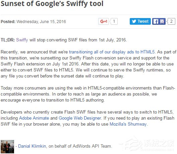Click the Facebook like button
This screenshot has width=177, height=154.
coord(159,21)
